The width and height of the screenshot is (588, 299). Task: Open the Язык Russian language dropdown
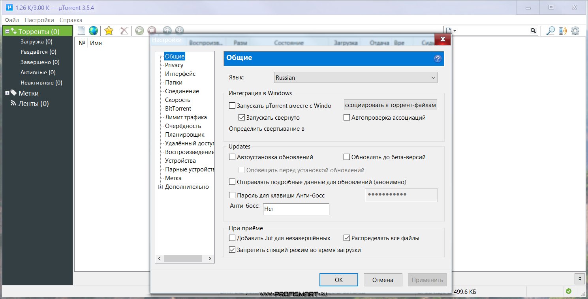point(356,77)
